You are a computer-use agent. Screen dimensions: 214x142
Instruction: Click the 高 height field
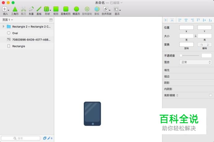(205, 36)
